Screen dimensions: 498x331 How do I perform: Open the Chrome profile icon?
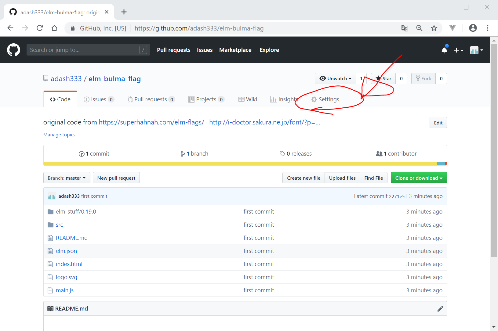click(473, 28)
